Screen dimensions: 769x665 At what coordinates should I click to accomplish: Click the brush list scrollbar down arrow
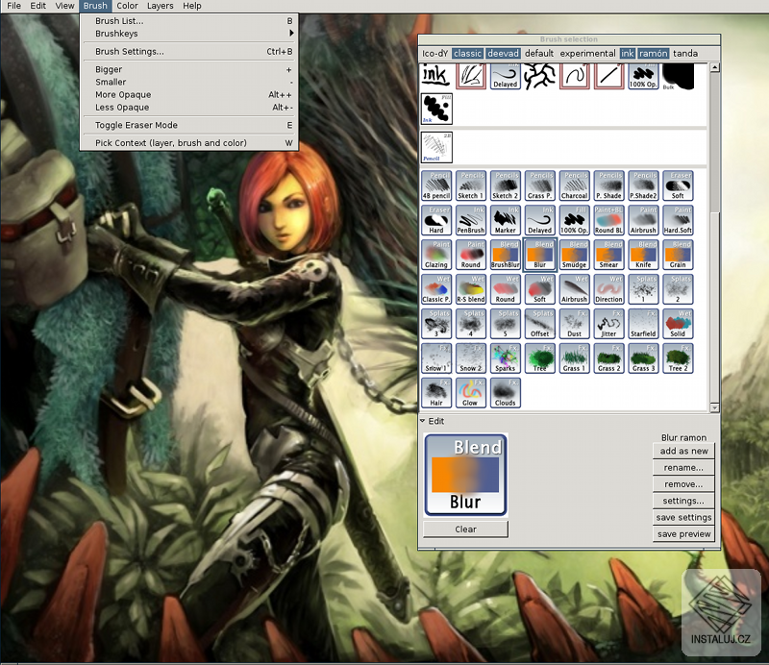(714, 407)
